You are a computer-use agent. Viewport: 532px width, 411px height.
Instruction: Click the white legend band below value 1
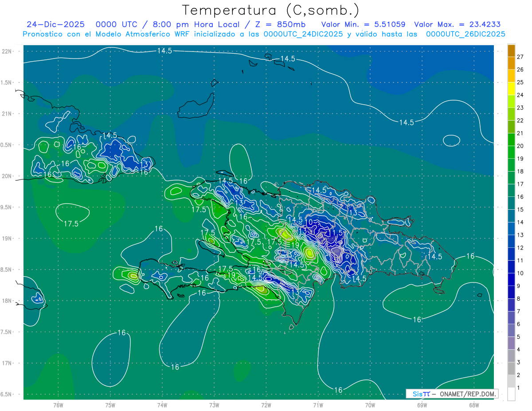tap(511, 394)
